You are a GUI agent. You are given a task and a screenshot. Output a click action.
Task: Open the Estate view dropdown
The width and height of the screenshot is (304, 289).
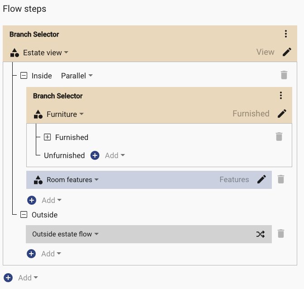[46, 53]
